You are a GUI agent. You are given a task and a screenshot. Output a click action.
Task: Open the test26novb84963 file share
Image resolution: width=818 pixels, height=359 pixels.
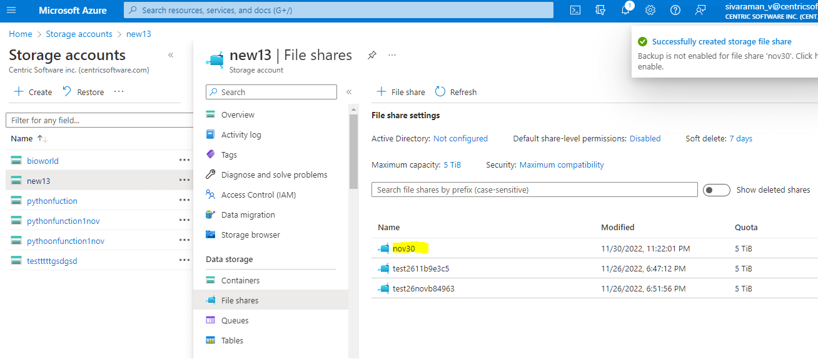tap(423, 288)
